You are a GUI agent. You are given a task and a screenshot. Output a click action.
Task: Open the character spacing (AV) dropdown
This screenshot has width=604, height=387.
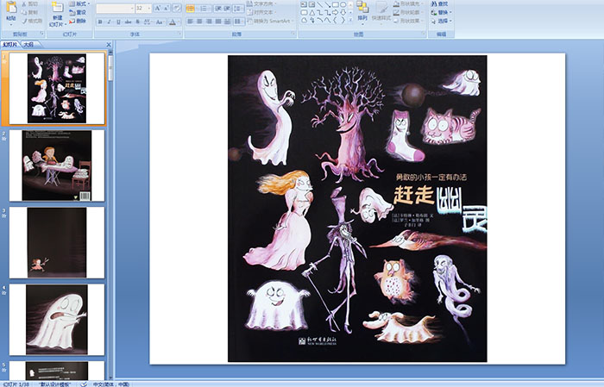coord(148,22)
